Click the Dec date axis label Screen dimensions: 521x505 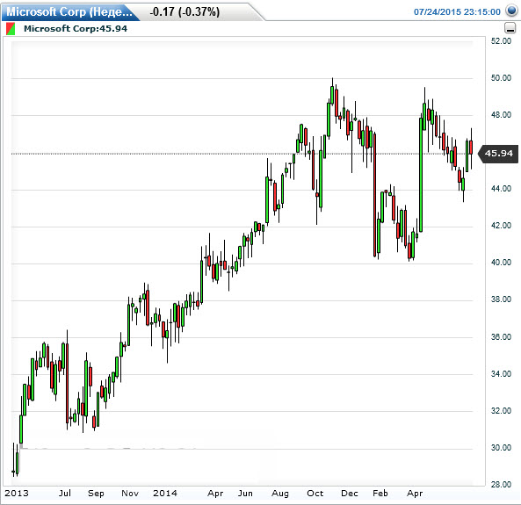pos(350,493)
